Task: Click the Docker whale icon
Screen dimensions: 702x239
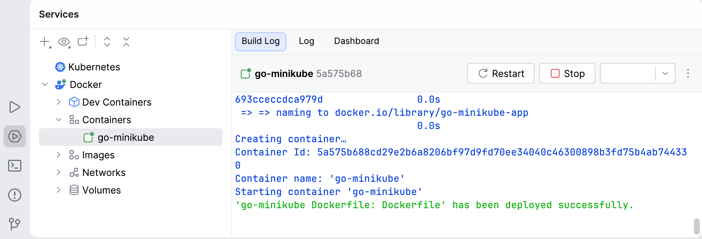Action: 60,85
